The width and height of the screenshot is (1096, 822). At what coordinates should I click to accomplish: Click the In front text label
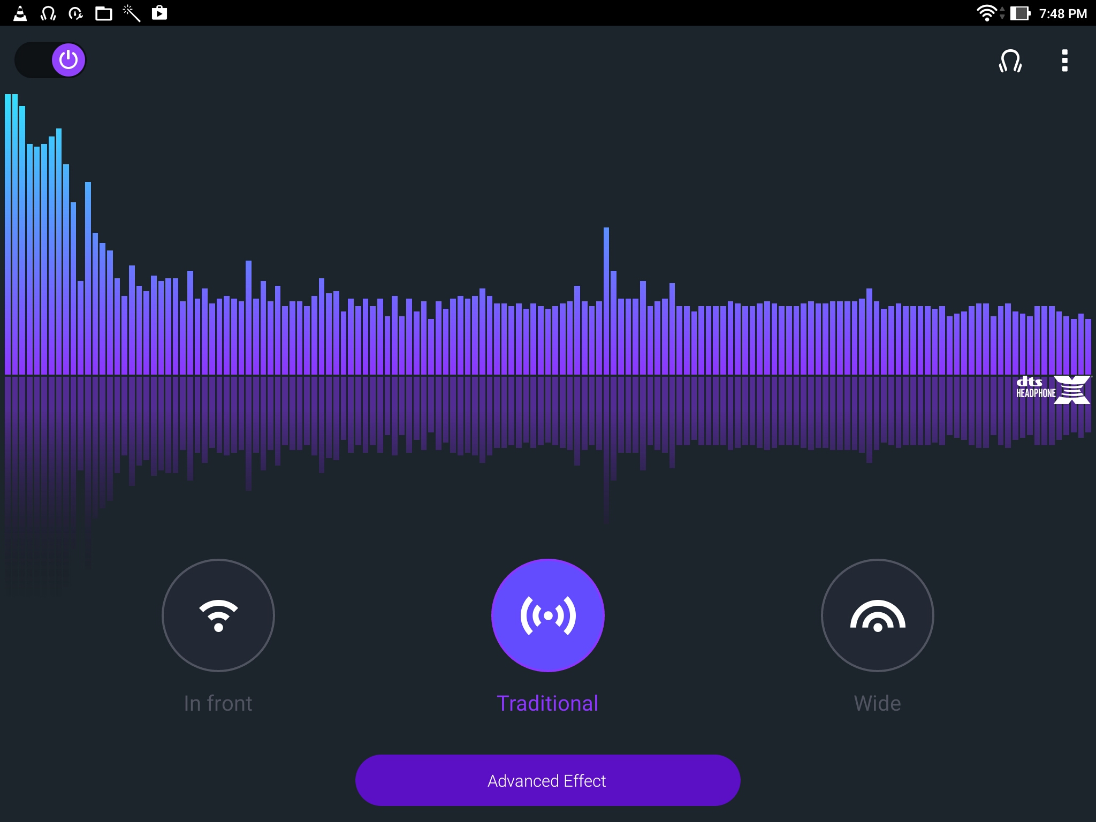pyautogui.click(x=218, y=703)
